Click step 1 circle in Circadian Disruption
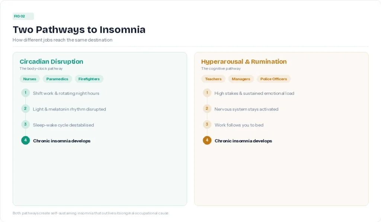The image size is (381, 222). 26,93
